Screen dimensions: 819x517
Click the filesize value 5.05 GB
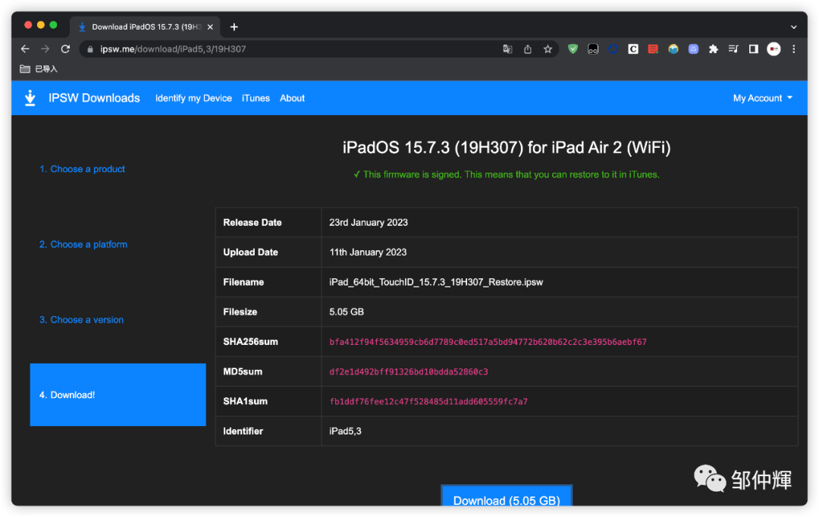coord(347,312)
